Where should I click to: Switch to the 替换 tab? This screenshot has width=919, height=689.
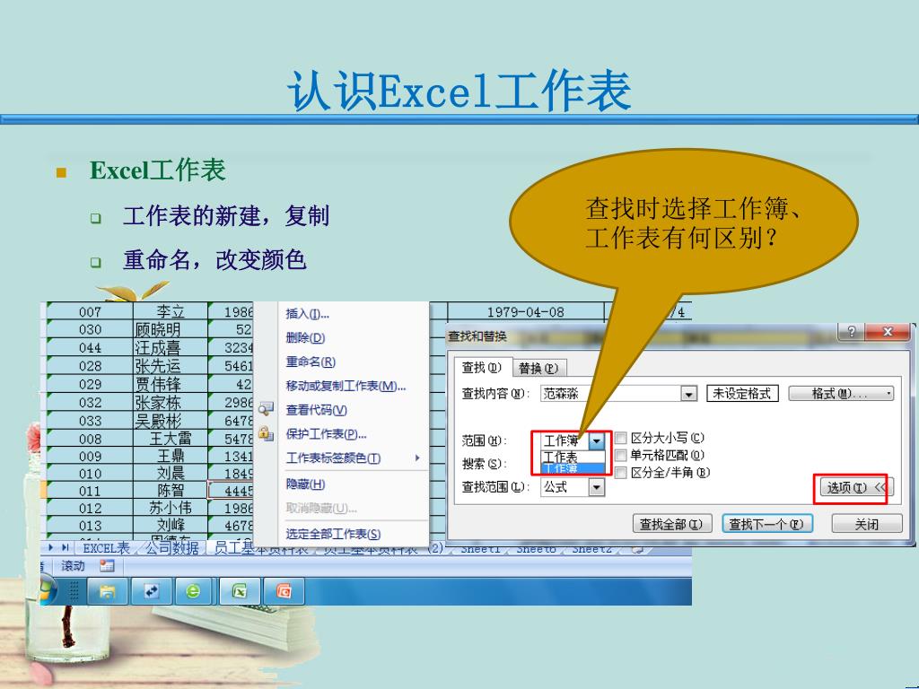(538, 368)
